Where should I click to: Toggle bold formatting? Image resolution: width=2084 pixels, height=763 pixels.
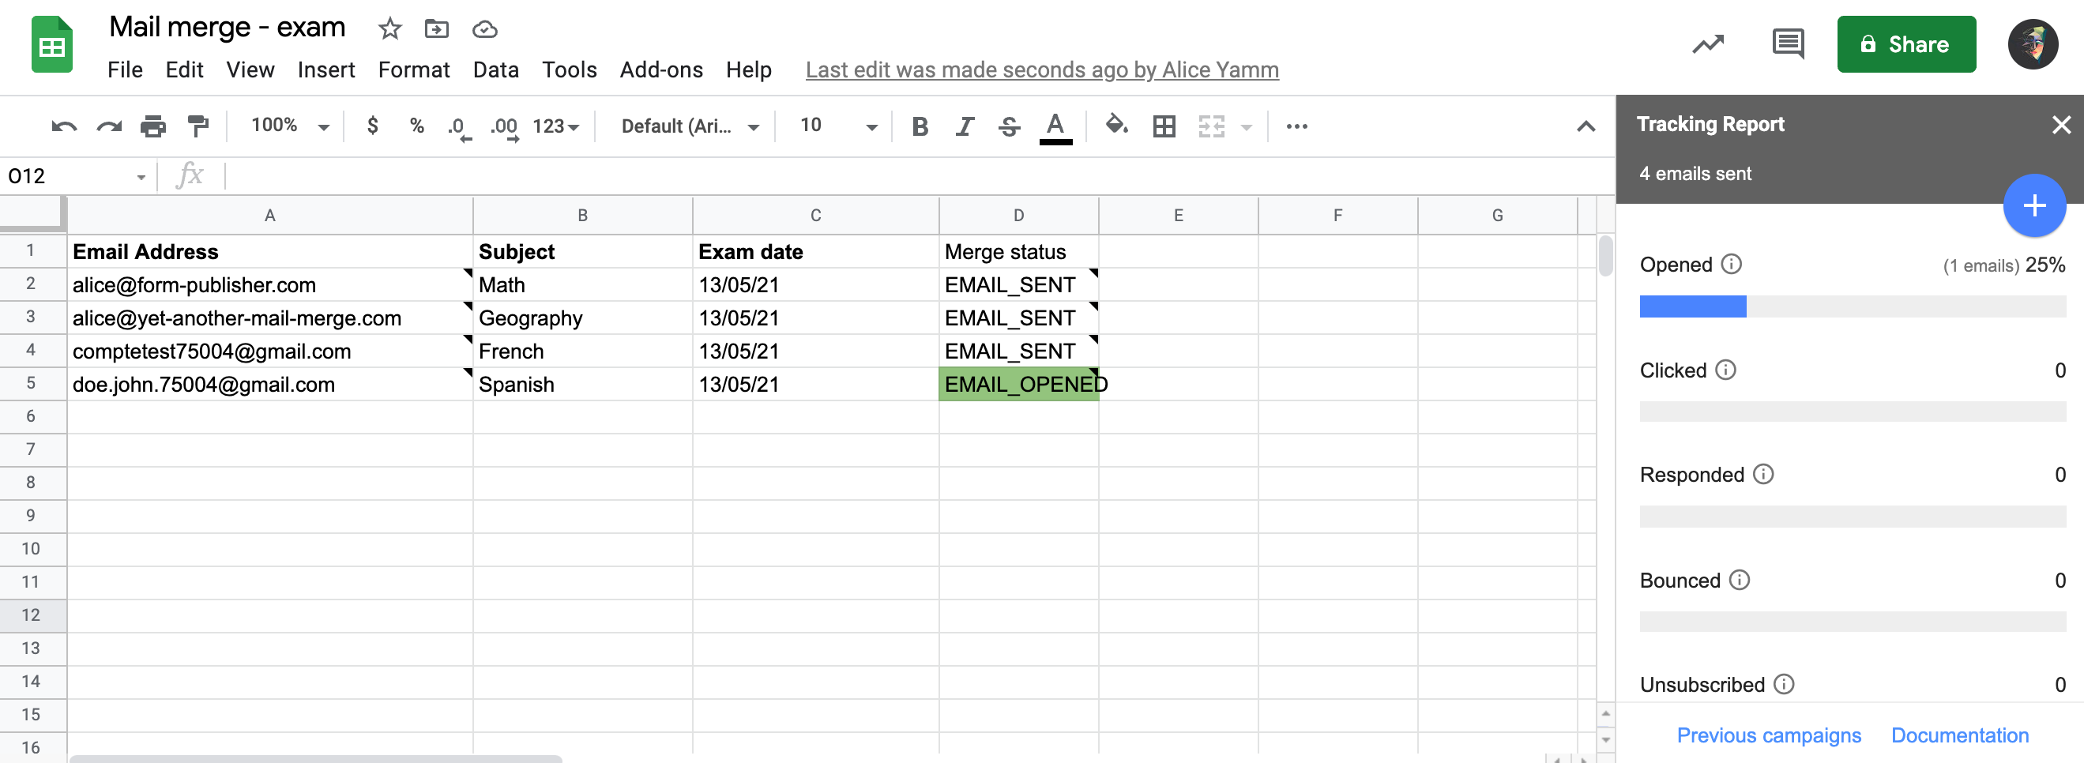tap(920, 126)
